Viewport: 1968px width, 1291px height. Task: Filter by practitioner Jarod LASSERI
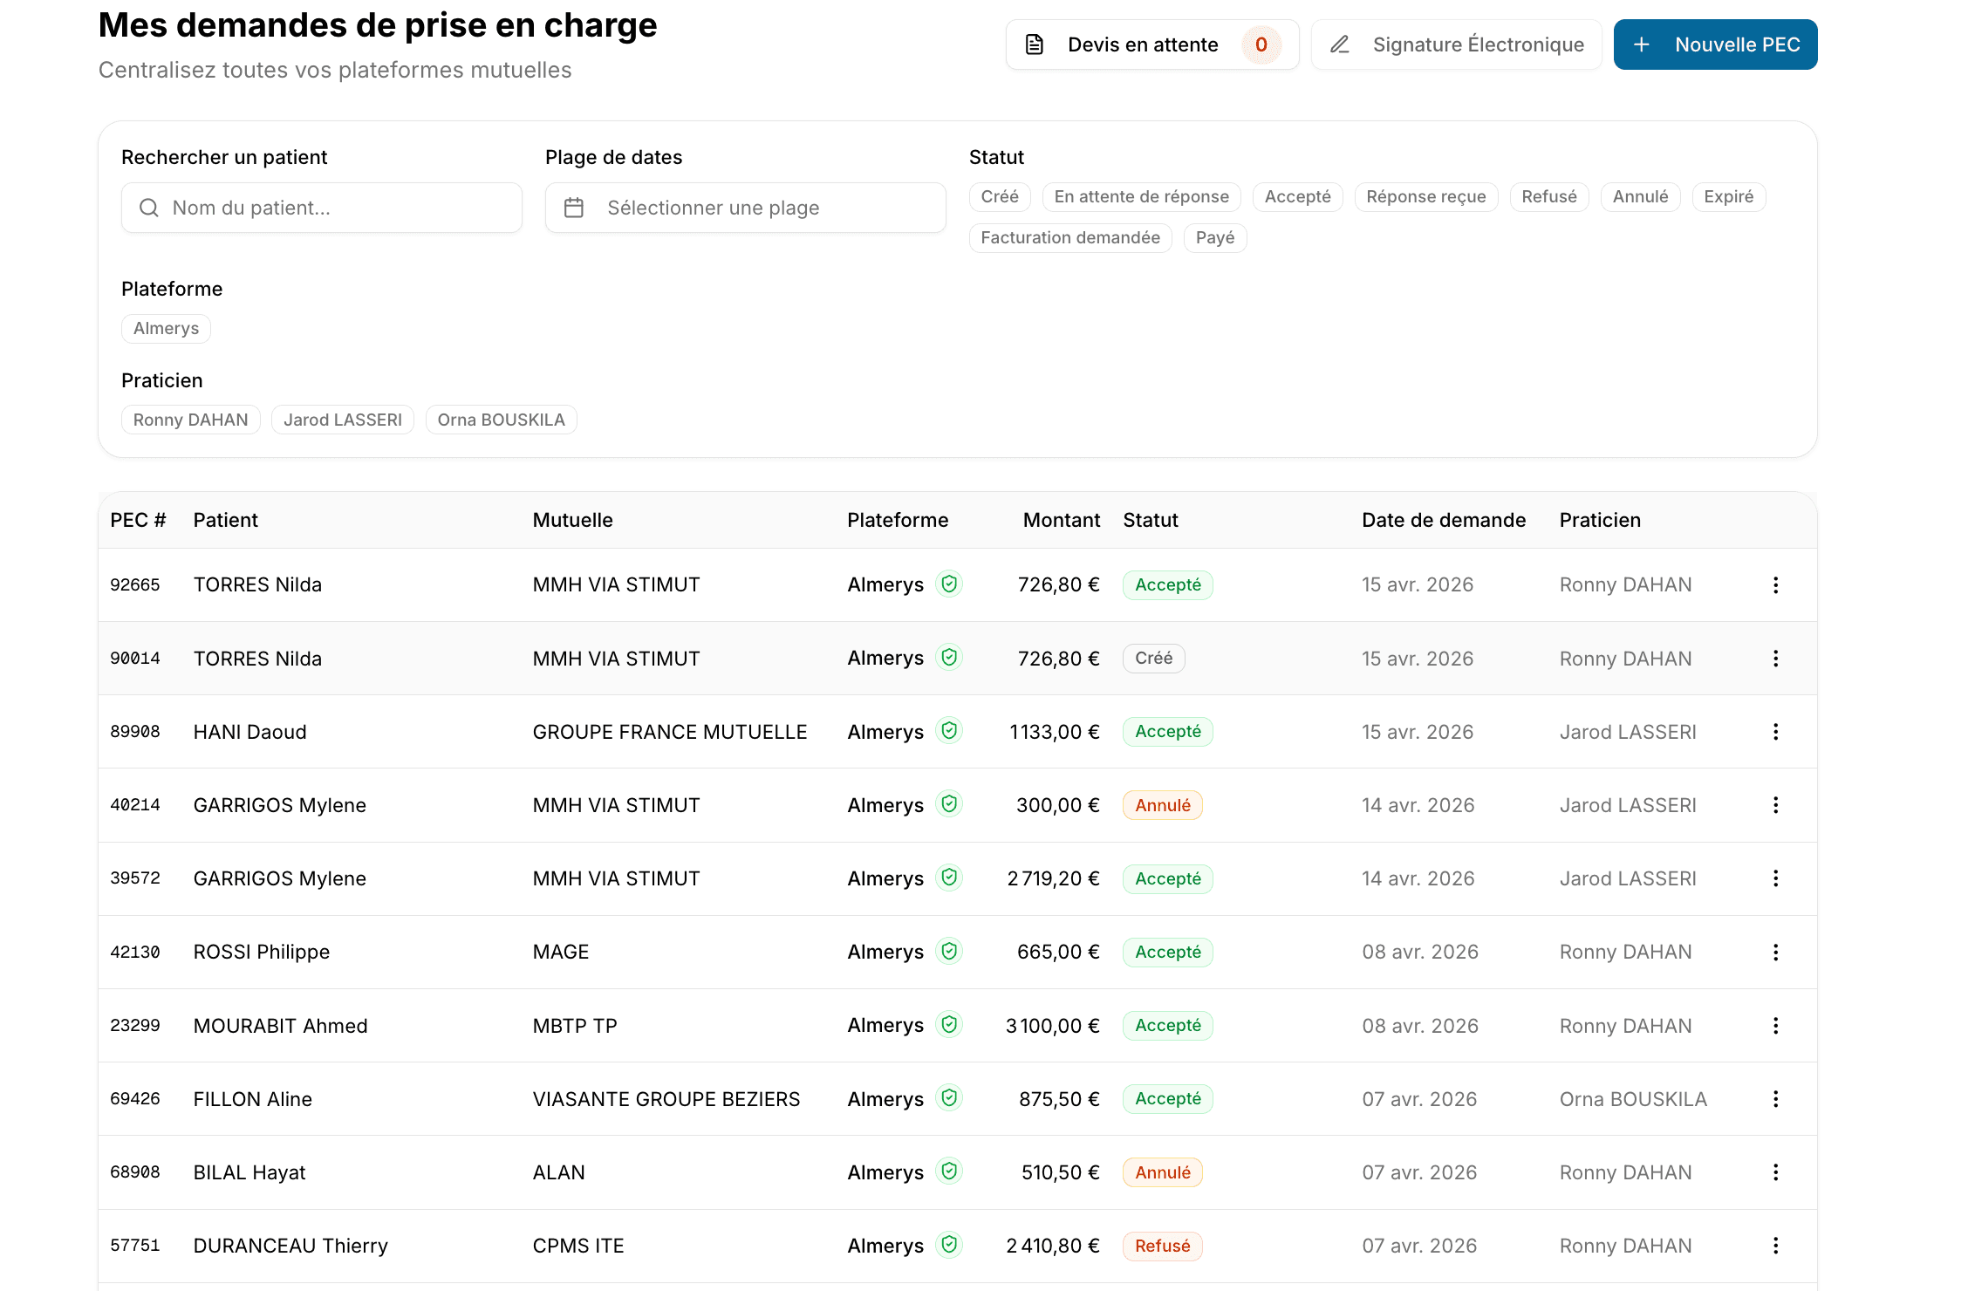tap(342, 420)
